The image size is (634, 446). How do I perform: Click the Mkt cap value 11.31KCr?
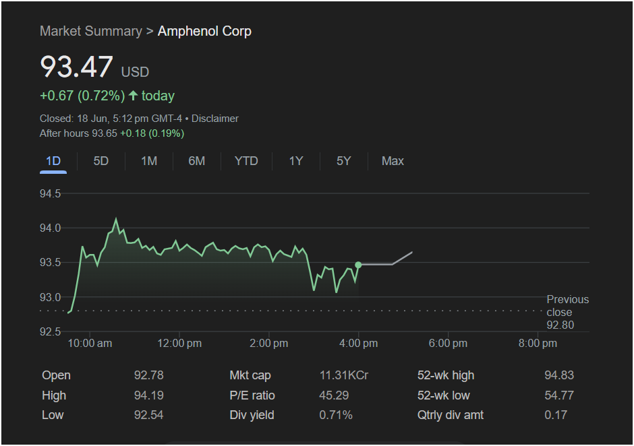pyautogui.click(x=344, y=375)
